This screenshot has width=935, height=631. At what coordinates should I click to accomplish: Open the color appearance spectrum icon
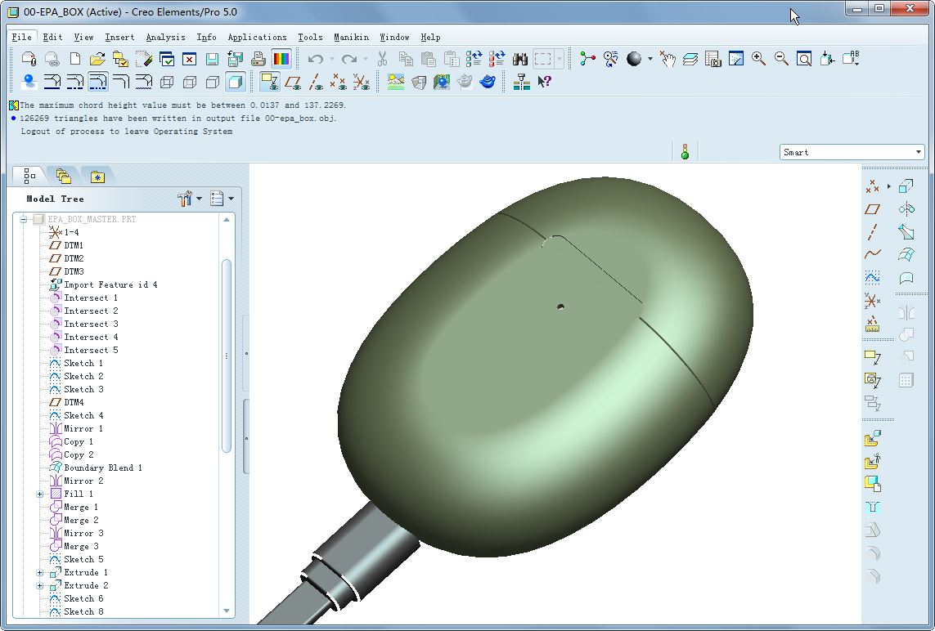pyautogui.click(x=281, y=59)
